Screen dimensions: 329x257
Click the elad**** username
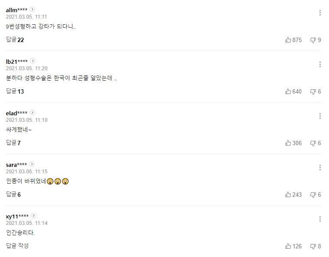16,113
